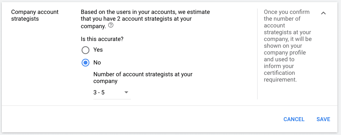The image size is (341, 135).
Task: Select the Yes radio button
Action: 86,50
